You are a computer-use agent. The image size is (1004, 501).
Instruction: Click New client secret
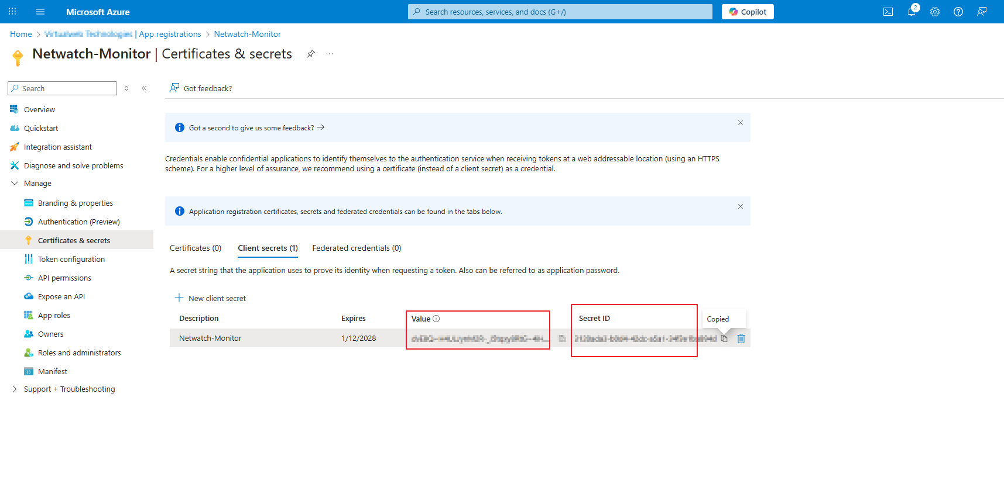coord(211,298)
